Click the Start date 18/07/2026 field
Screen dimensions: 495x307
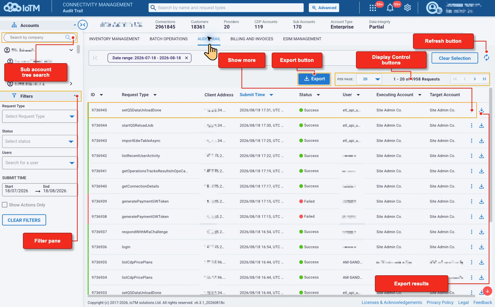tap(16, 189)
